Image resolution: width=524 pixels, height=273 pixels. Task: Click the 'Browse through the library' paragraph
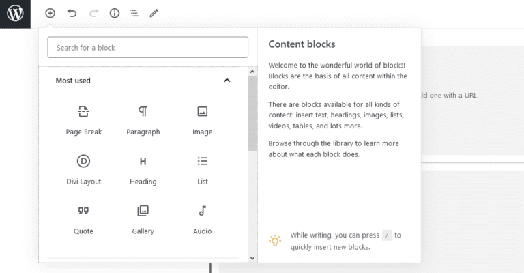[334, 149]
